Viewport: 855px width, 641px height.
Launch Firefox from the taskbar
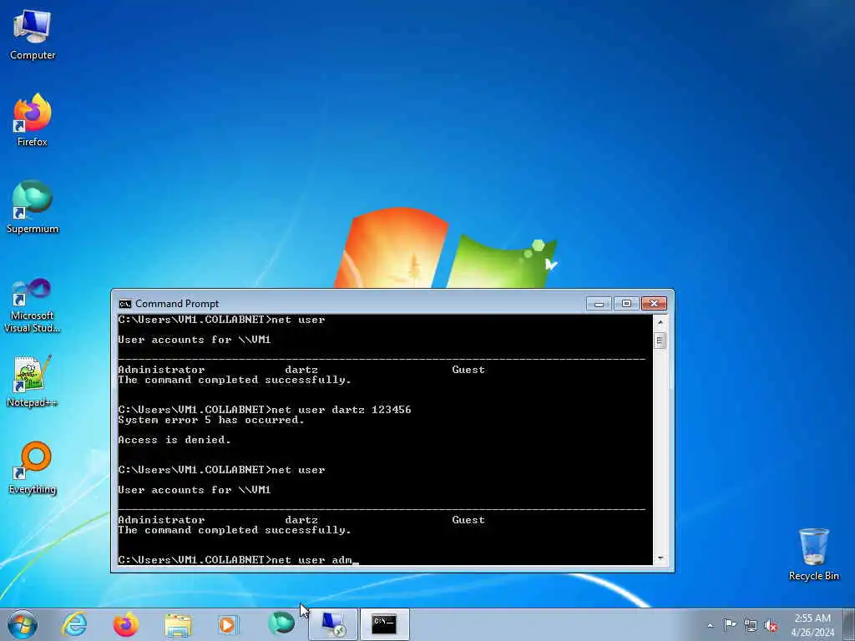(x=126, y=624)
